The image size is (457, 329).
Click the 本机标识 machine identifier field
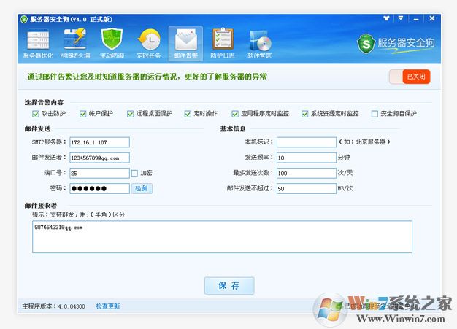[307, 142]
